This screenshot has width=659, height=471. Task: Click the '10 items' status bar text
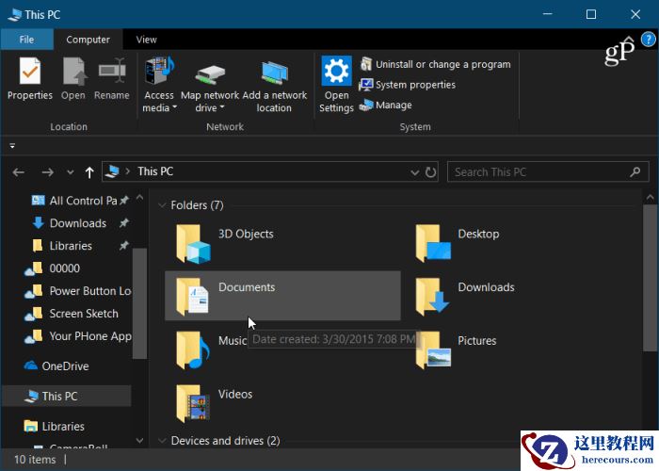pos(35,460)
